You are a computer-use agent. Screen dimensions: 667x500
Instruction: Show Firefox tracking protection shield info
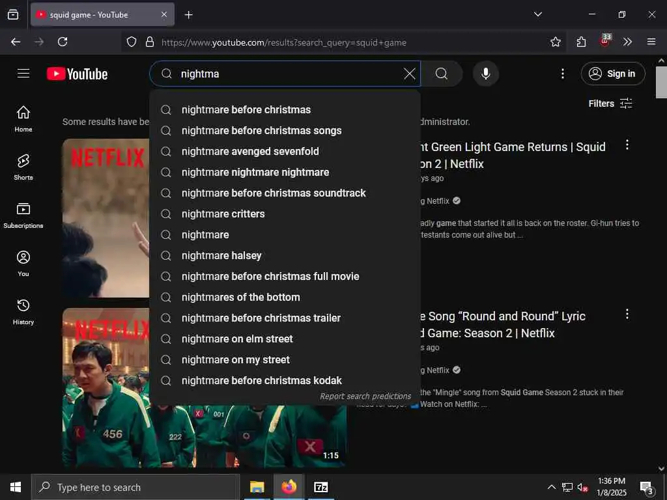click(x=132, y=42)
